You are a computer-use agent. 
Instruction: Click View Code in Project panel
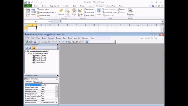click(27, 48)
